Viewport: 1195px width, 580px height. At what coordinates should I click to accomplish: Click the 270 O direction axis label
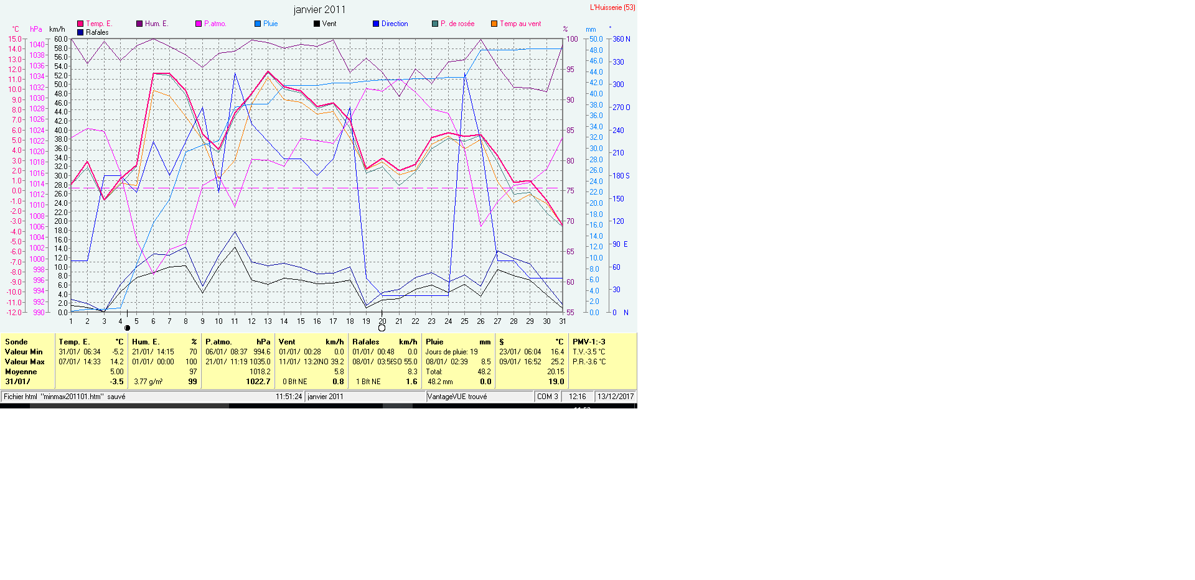pos(621,108)
